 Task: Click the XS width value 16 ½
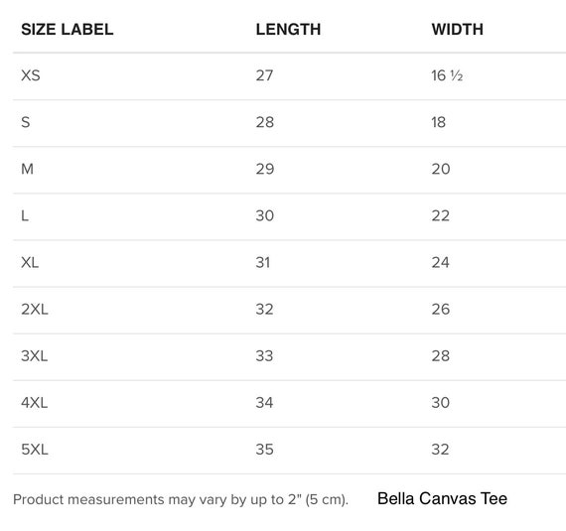tap(447, 75)
